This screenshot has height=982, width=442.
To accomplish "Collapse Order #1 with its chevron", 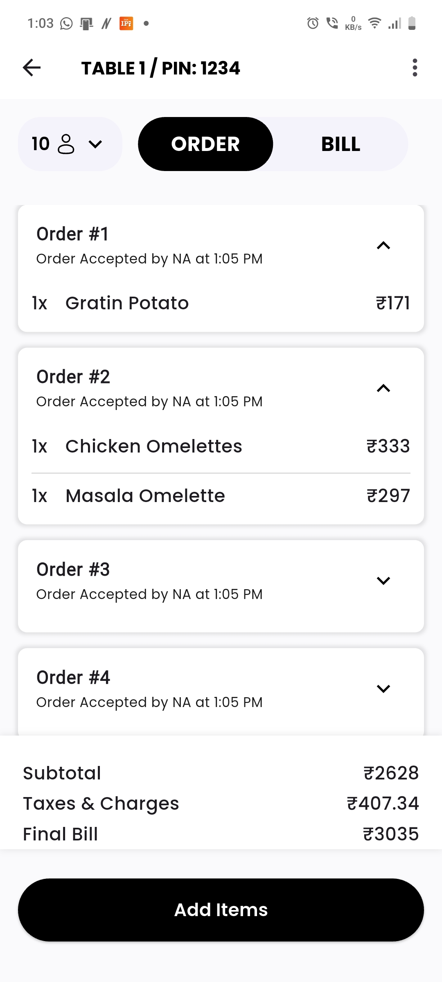I will pyautogui.click(x=383, y=245).
